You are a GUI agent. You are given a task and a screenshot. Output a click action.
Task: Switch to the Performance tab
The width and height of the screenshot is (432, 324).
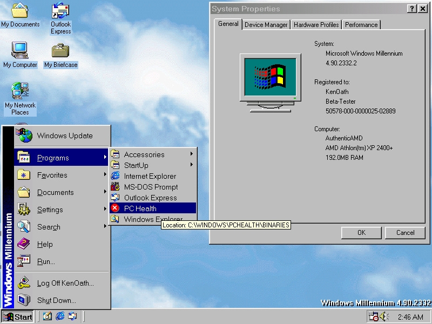tap(361, 25)
